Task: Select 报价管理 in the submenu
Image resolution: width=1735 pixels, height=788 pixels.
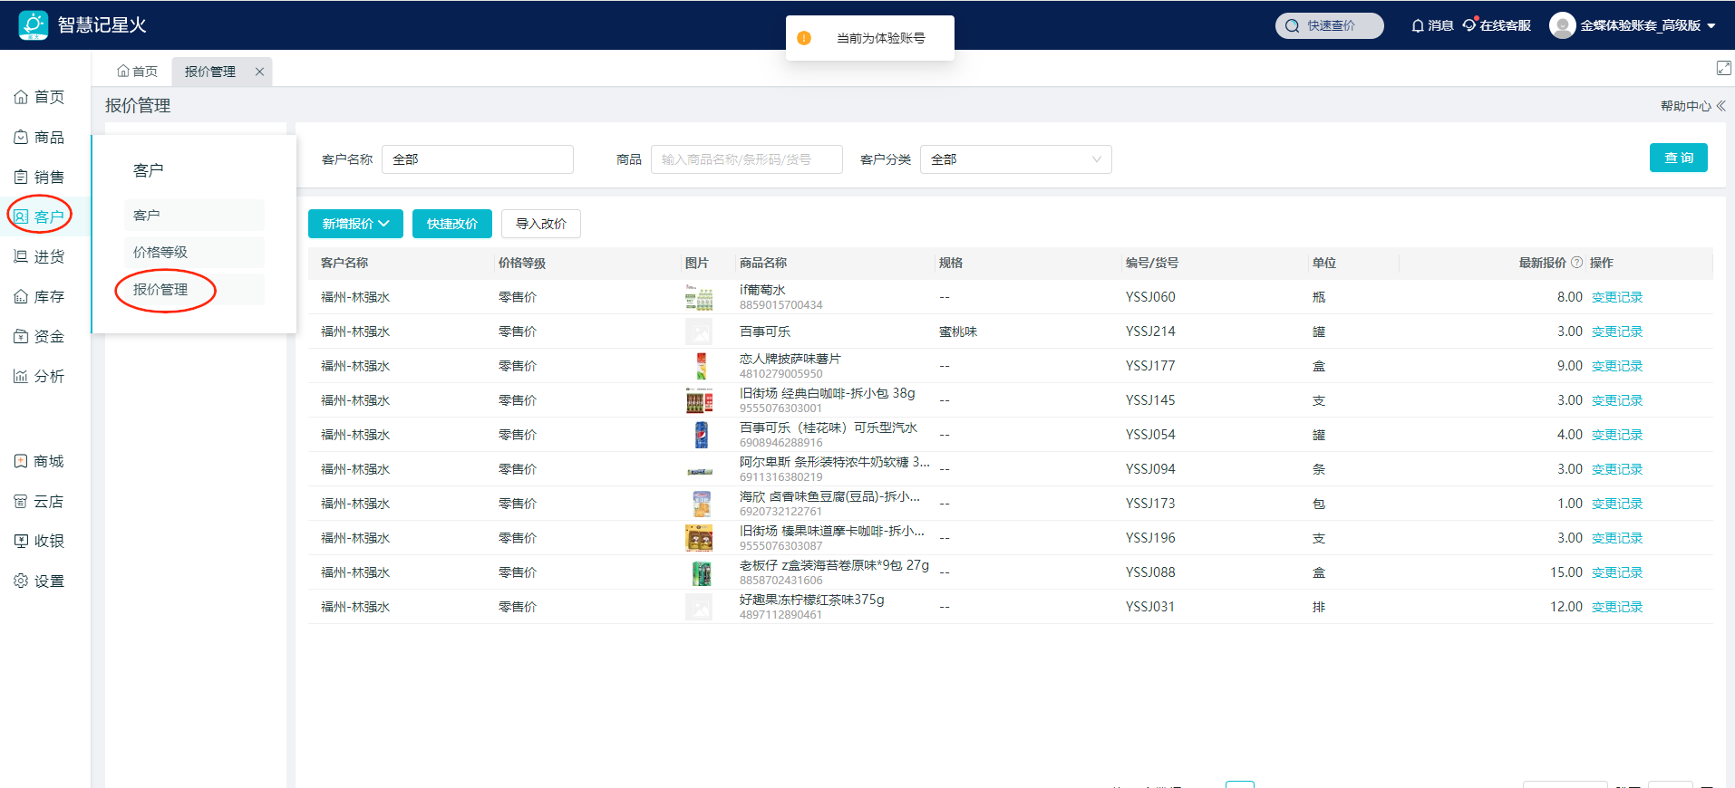Action: pos(194,289)
